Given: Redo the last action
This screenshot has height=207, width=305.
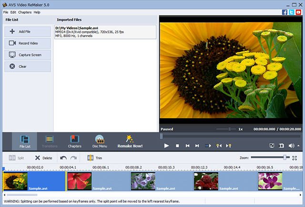Looking at the screenshot, I should (x=73, y=158).
